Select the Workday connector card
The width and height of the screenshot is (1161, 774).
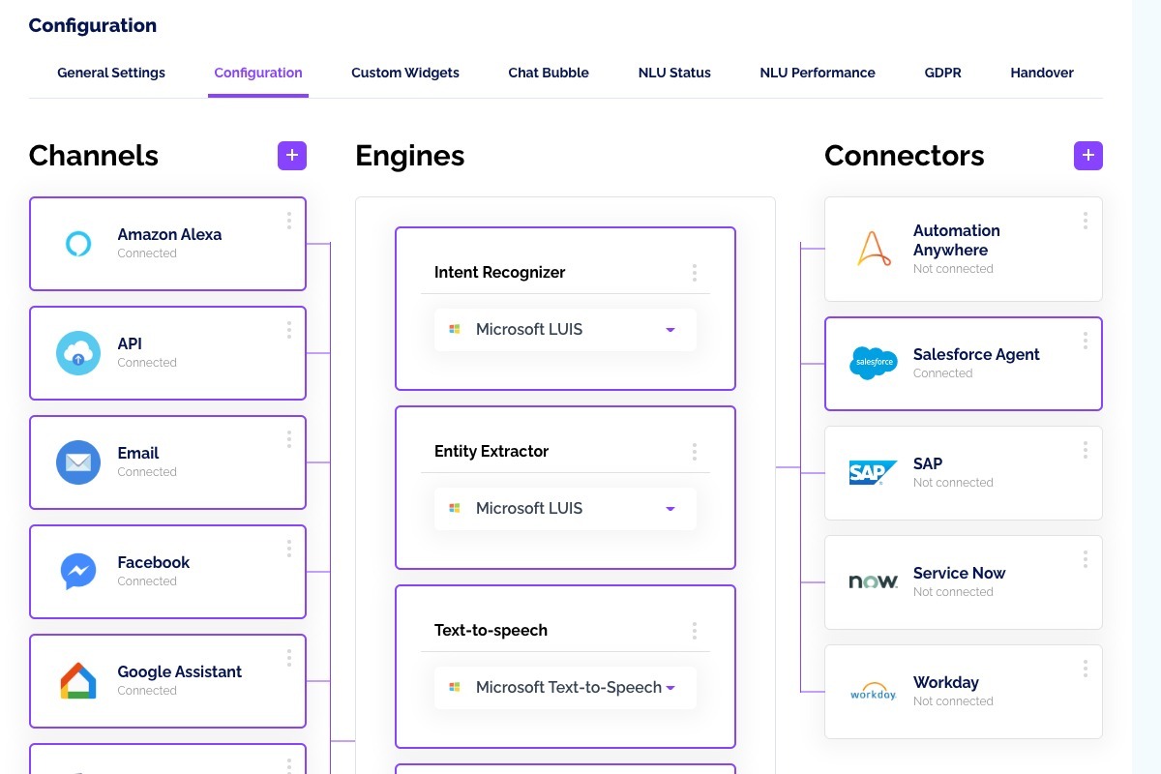964,692
